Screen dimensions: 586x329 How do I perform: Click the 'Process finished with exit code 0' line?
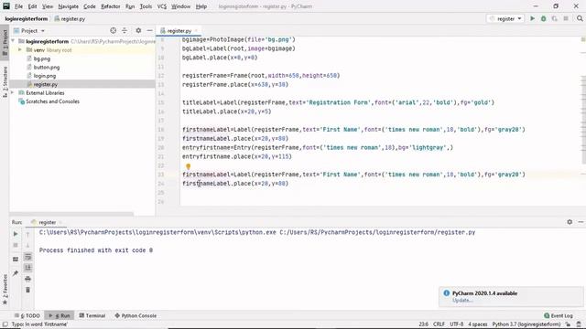(96, 250)
